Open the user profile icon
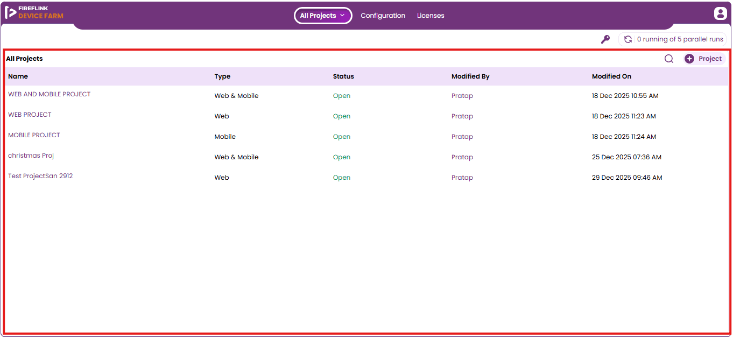Viewport: 733px width, 338px height. (x=720, y=14)
